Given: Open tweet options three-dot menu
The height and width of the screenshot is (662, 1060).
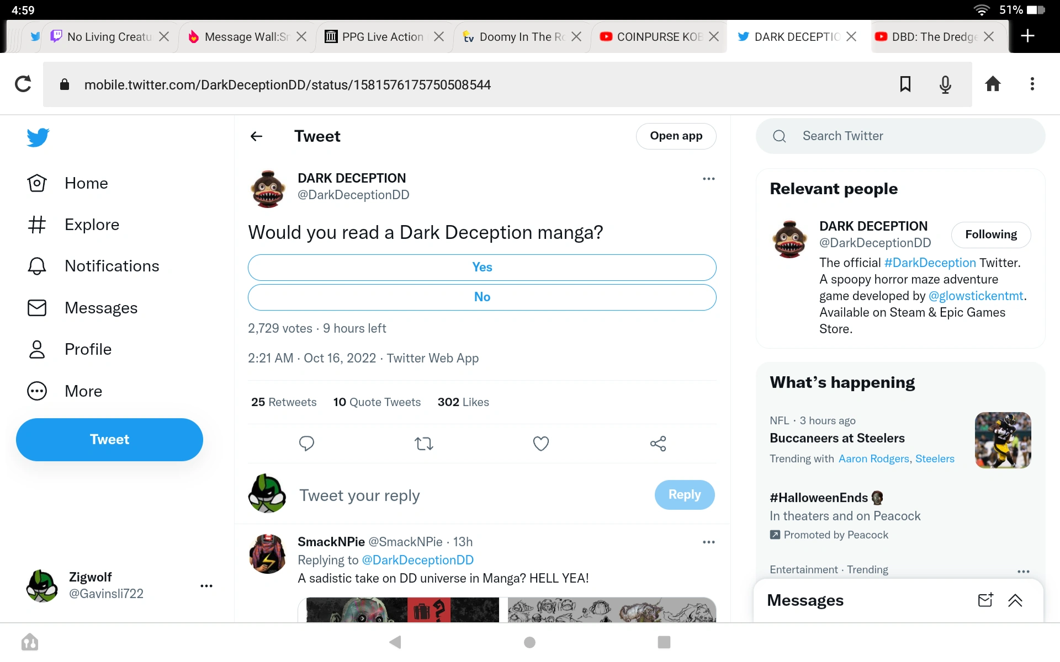Looking at the screenshot, I should tap(708, 179).
